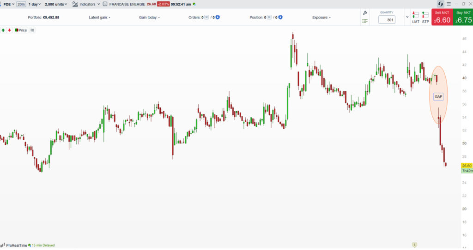Click the order list icon below wrench
The image size is (473, 250).
(365, 21)
